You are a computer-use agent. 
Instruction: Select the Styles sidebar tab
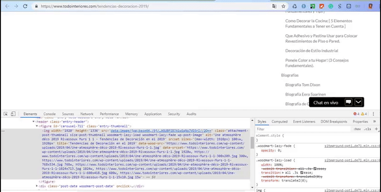tap(261, 122)
